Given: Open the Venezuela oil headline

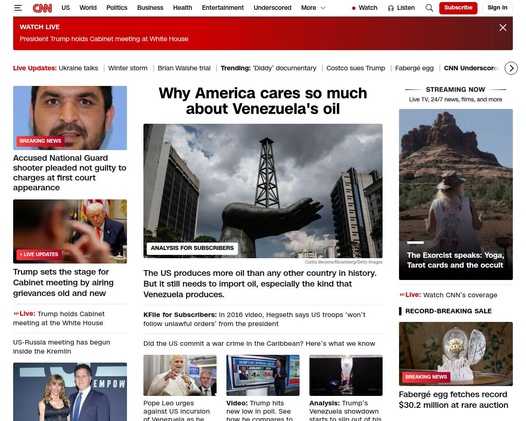Looking at the screenshot, I should click(263, 101).
